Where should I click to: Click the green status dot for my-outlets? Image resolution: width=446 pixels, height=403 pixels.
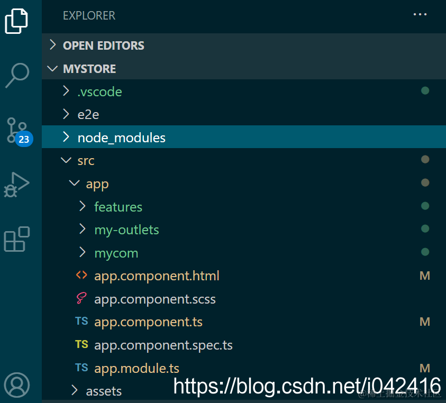point(425,228)
